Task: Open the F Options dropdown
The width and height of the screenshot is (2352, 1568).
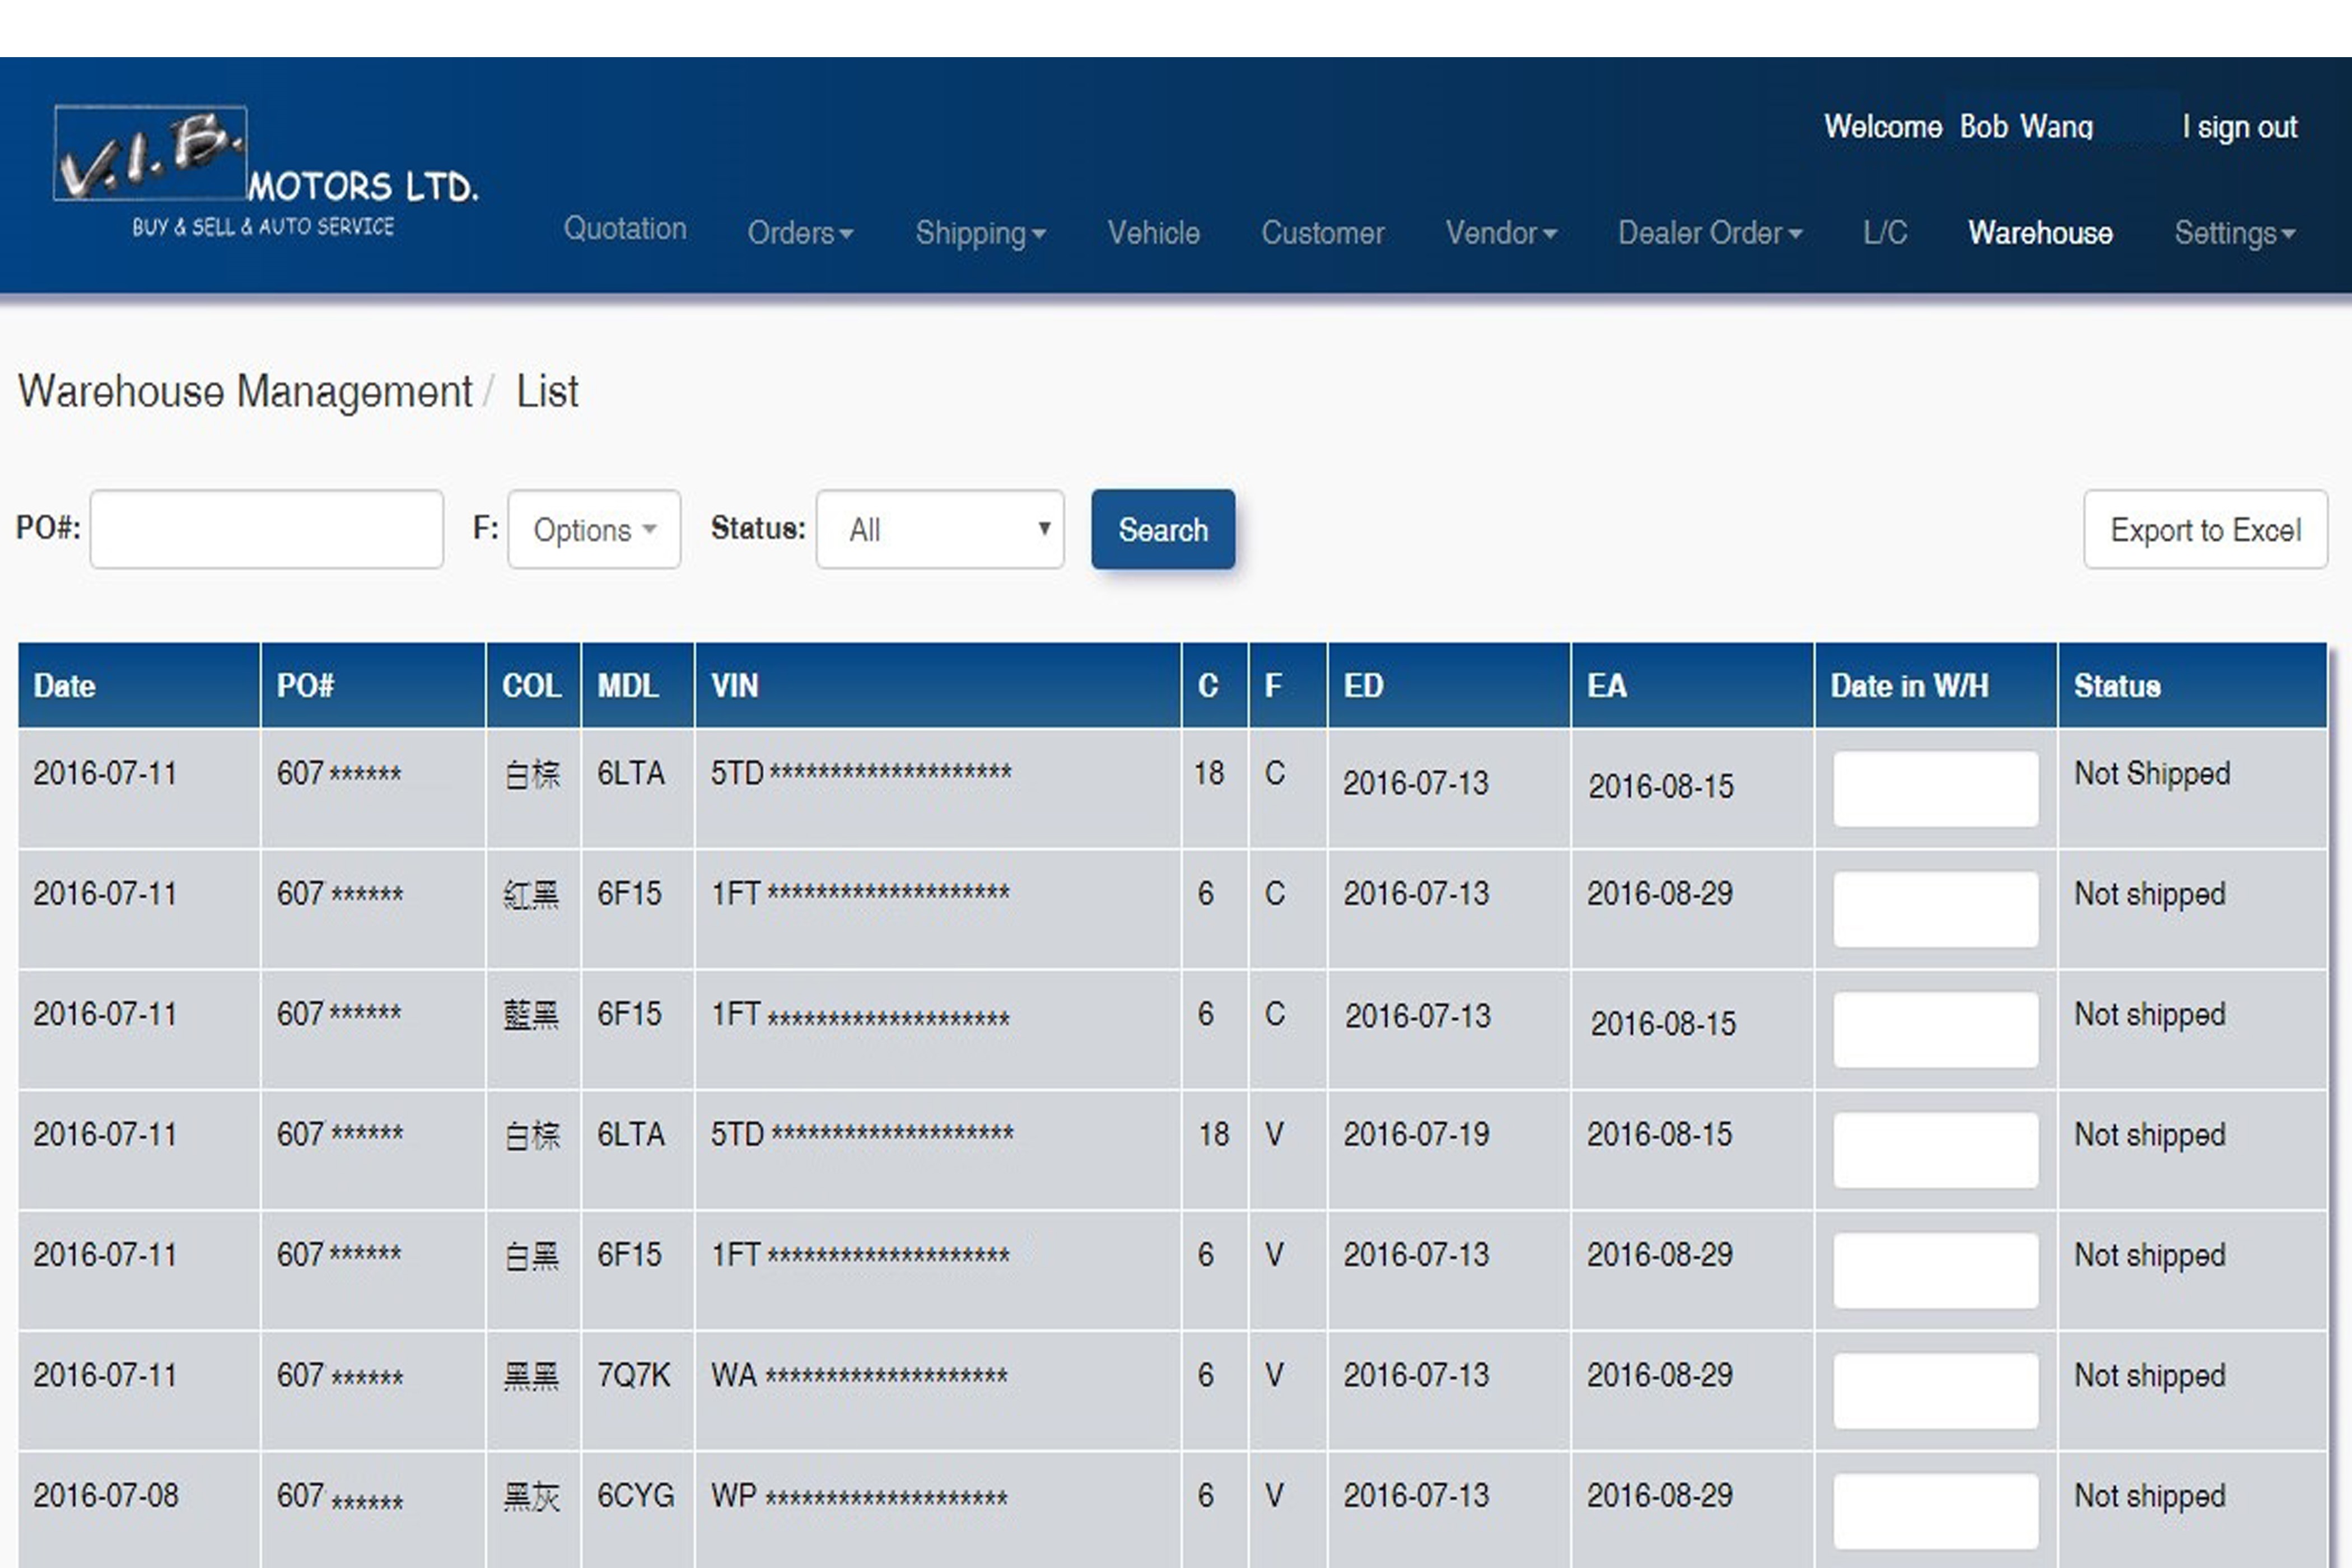Action: click(594, 529)
